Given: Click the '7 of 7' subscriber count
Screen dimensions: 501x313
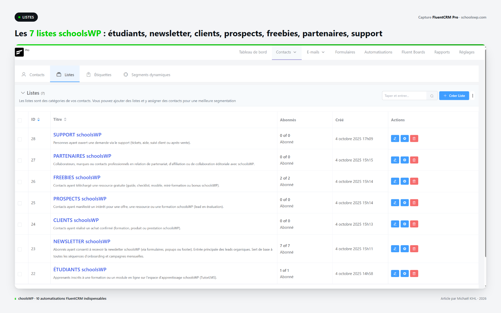Looking at the screenshot, I should click(285, 246).
